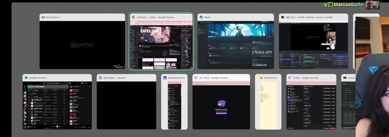
Task: Click the 'Steam' window title text
Action: click(x=208, y=17)
